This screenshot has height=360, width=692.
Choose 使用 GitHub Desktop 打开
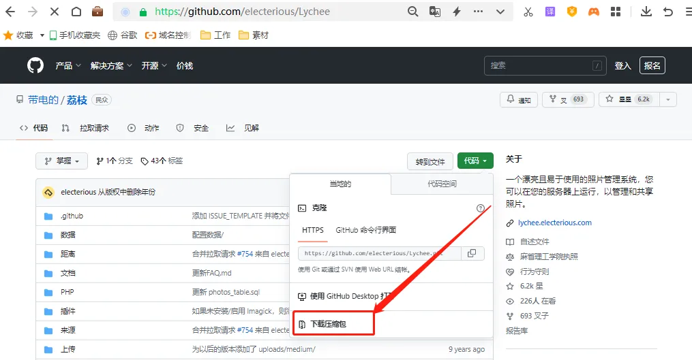pyautogui.click(x=346, y=296)
